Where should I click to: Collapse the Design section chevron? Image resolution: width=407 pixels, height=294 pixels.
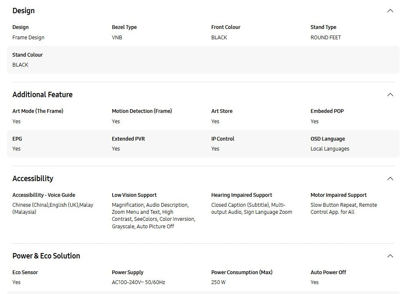point(390,11)
